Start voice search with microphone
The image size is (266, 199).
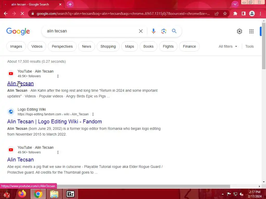point(153,31)
